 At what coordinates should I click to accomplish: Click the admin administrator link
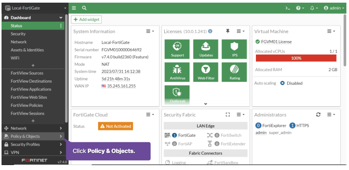point(261,132)
